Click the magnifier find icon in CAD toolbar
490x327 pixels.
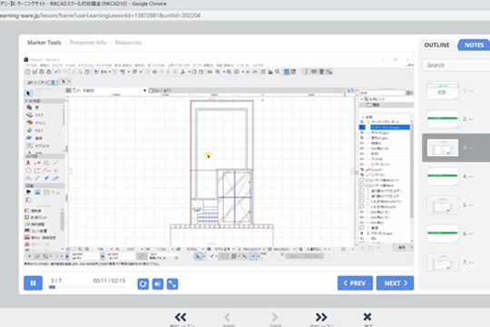[278, 72]
